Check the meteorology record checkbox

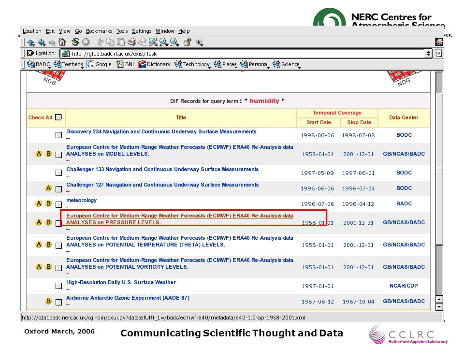click(58, 204)
